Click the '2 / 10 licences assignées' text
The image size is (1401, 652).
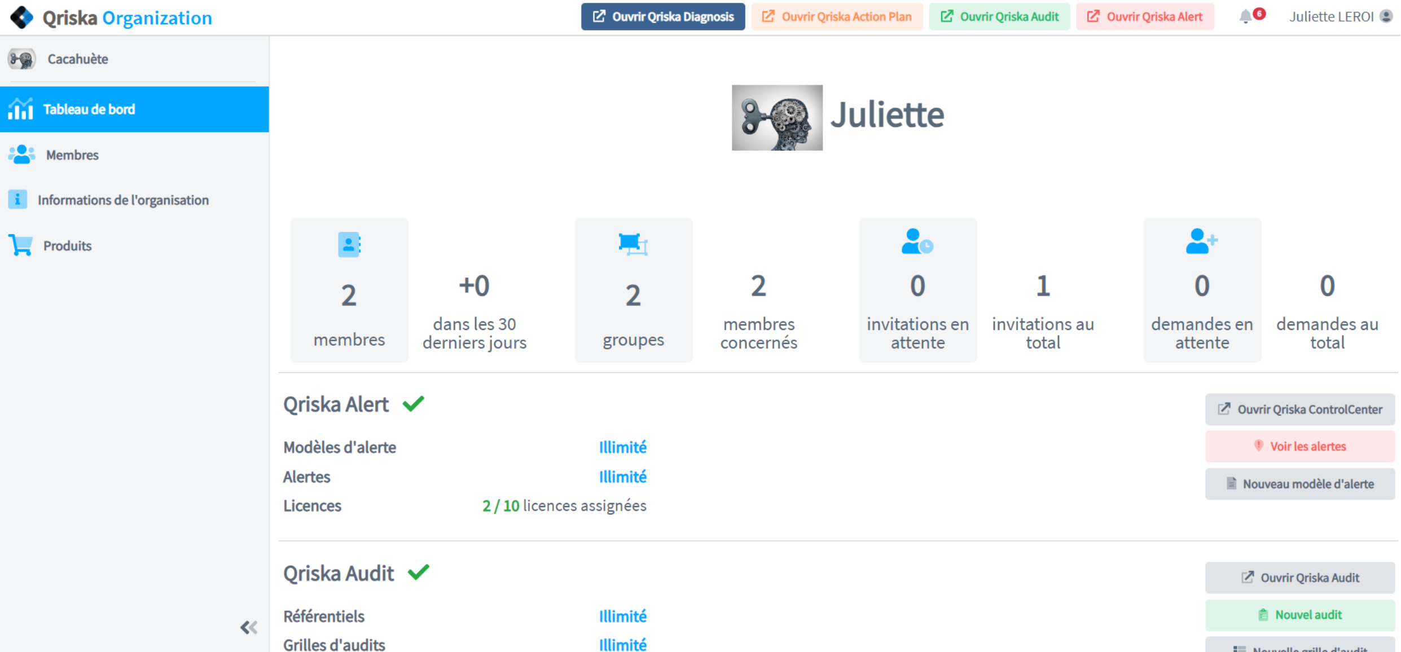pos(564,506)
